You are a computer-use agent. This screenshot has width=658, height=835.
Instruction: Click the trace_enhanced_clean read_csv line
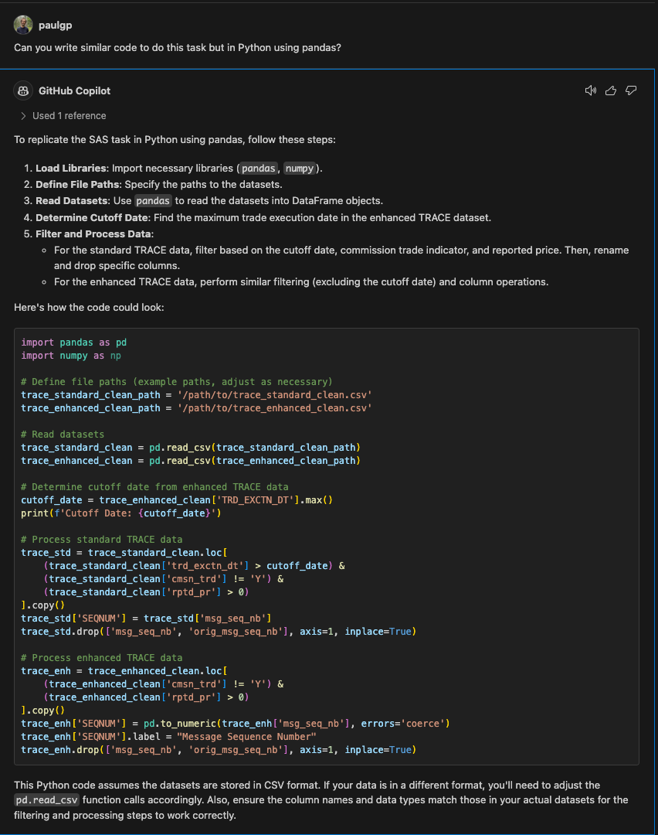point(191,461)
